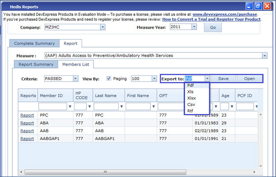Screen dimensions: 276x177
Task: Click the Hedis Reports title bar icon
Action: (5, 7)
